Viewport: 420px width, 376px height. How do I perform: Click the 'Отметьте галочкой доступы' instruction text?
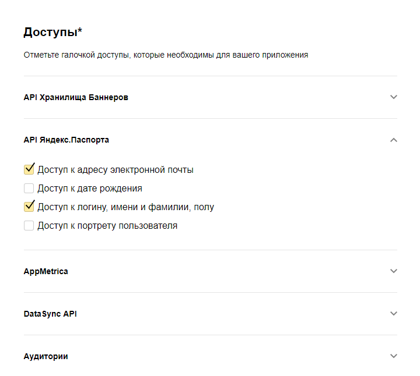(166, 55)
